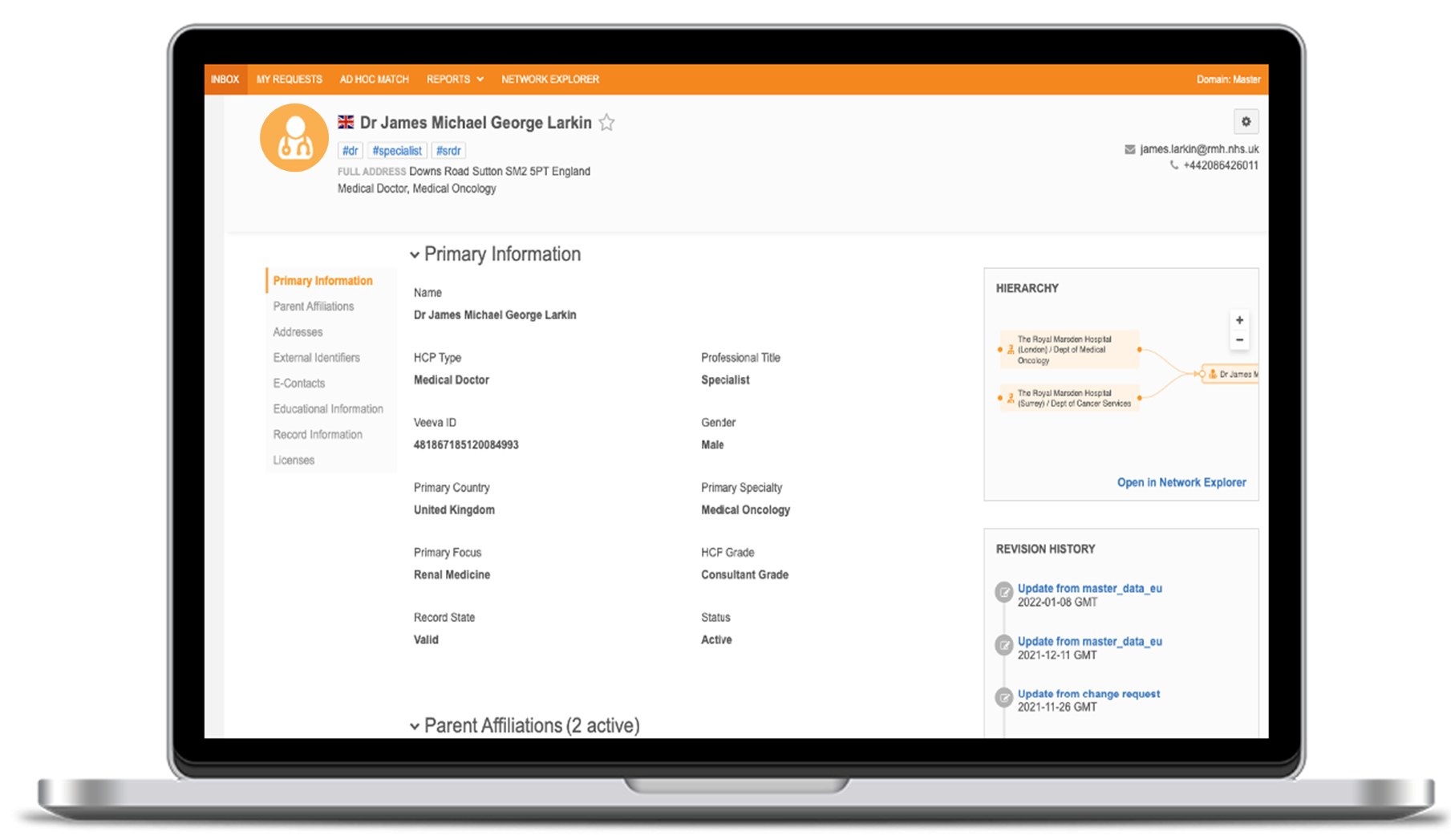This screenshot has width=1451, height=840.
Task: Favorite the record with the star icon
Action: coord(607,123)
